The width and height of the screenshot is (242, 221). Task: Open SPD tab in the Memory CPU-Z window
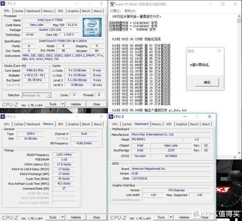60,124
